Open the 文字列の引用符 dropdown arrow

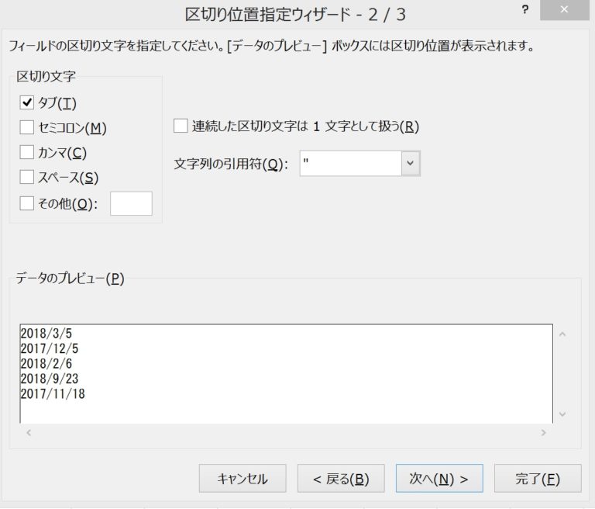[411, 164]
